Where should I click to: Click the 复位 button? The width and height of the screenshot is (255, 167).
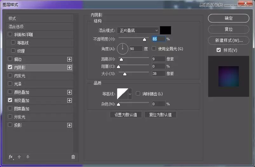click(229, 29)
